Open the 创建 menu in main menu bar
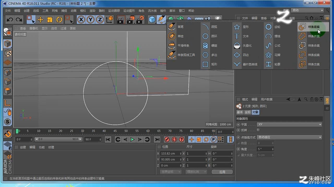 [x=27, y=11]
